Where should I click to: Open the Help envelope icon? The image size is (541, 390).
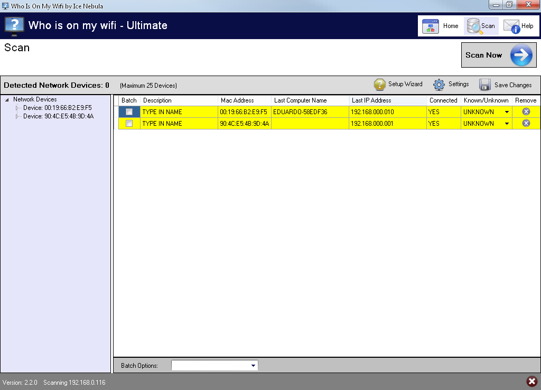(511, 26)
